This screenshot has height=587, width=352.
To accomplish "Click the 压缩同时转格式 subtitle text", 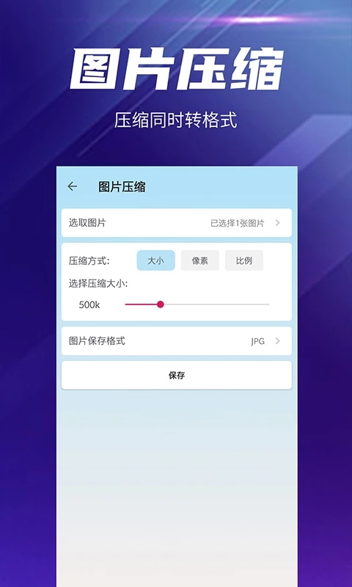I will (176, 121).
